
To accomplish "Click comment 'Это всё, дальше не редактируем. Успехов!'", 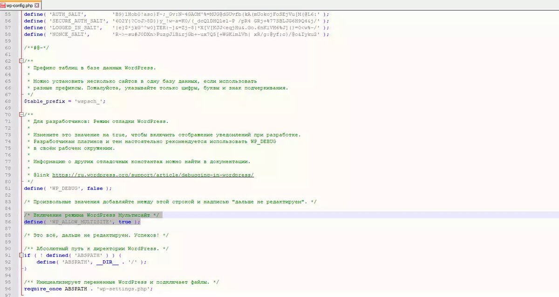I will (x=96, y=235).
